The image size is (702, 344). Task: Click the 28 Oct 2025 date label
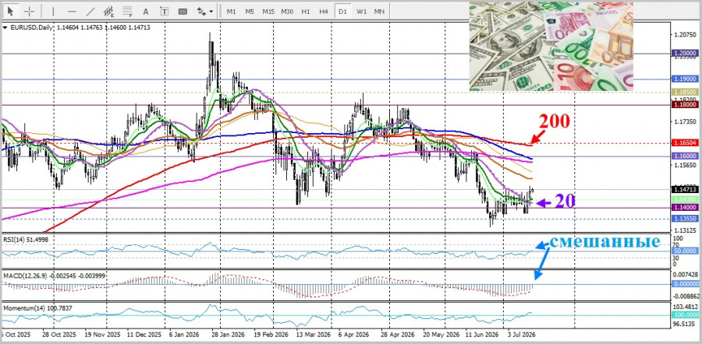point(58,335)
